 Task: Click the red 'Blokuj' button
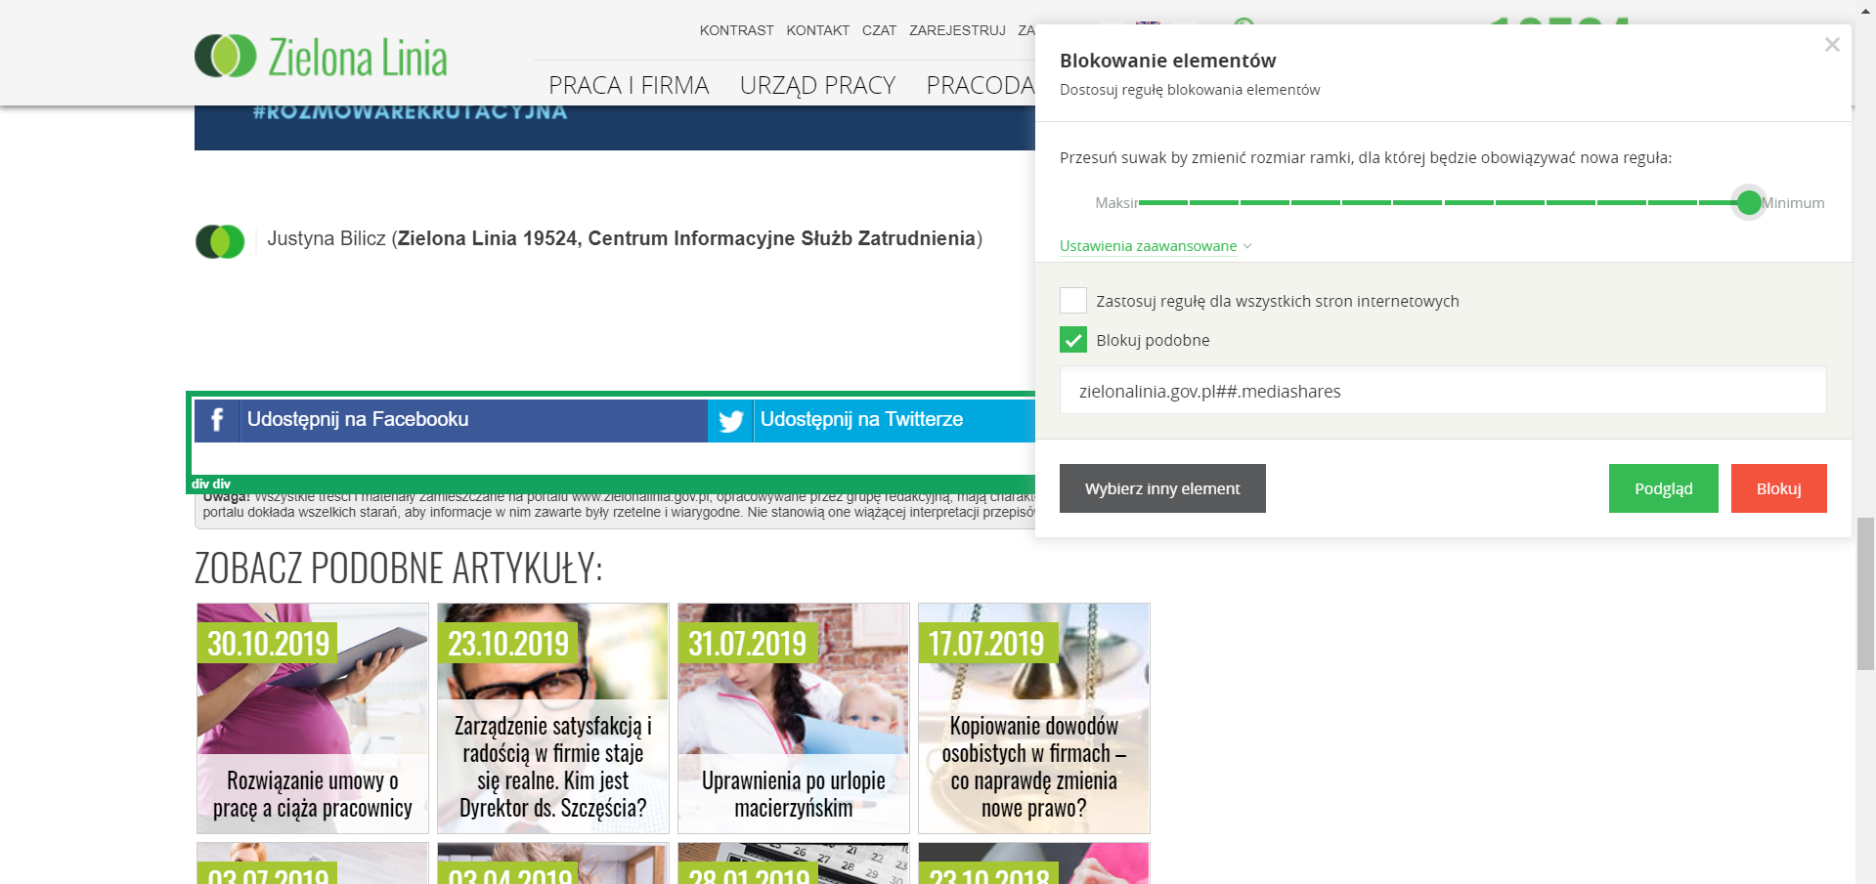click(1778, 488)
